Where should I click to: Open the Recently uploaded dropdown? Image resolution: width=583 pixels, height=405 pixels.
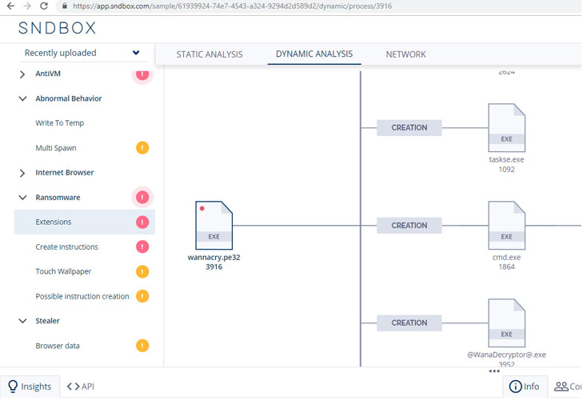click(82, 53)
